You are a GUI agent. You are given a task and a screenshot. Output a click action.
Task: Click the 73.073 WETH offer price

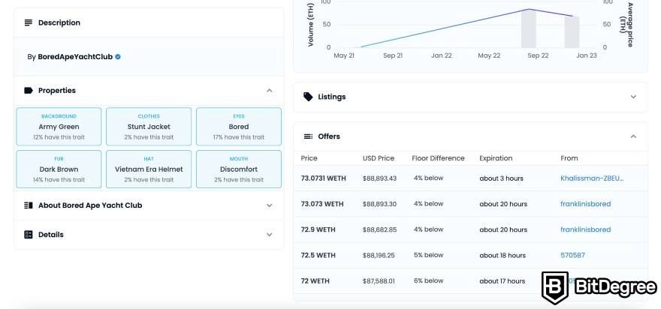pos(322,204)
